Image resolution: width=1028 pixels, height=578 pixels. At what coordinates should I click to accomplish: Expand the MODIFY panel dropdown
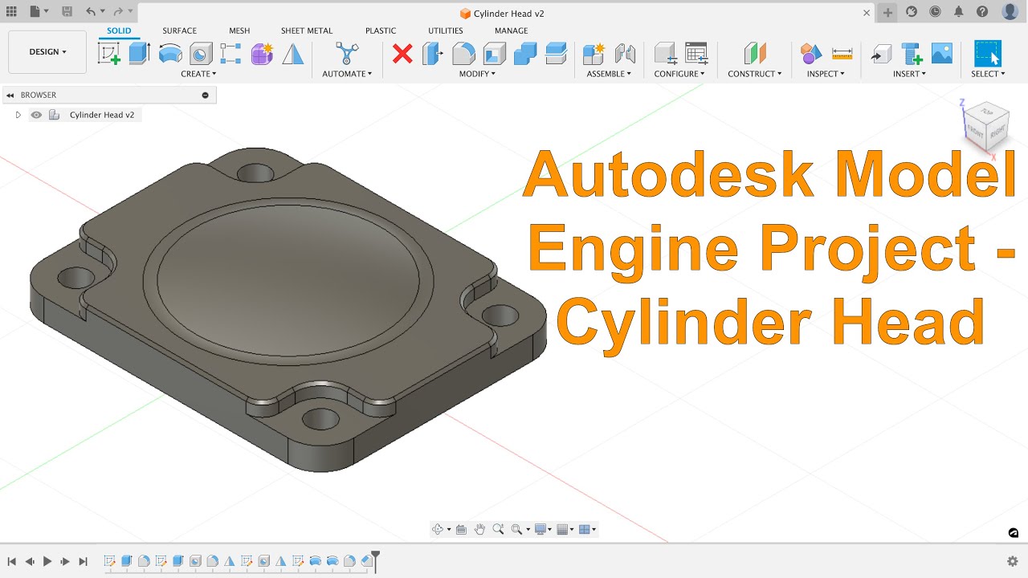(x=477, y=74)
